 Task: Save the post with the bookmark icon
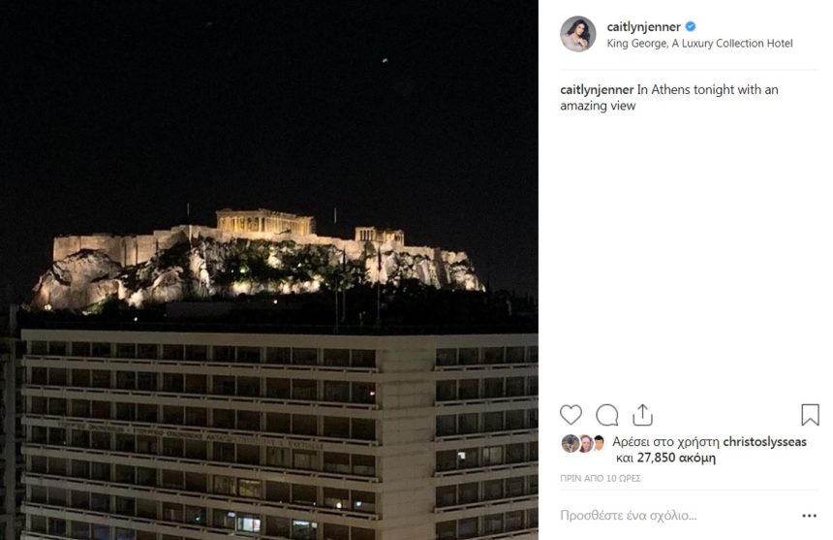pyautogui.click(x=810, y=415)
